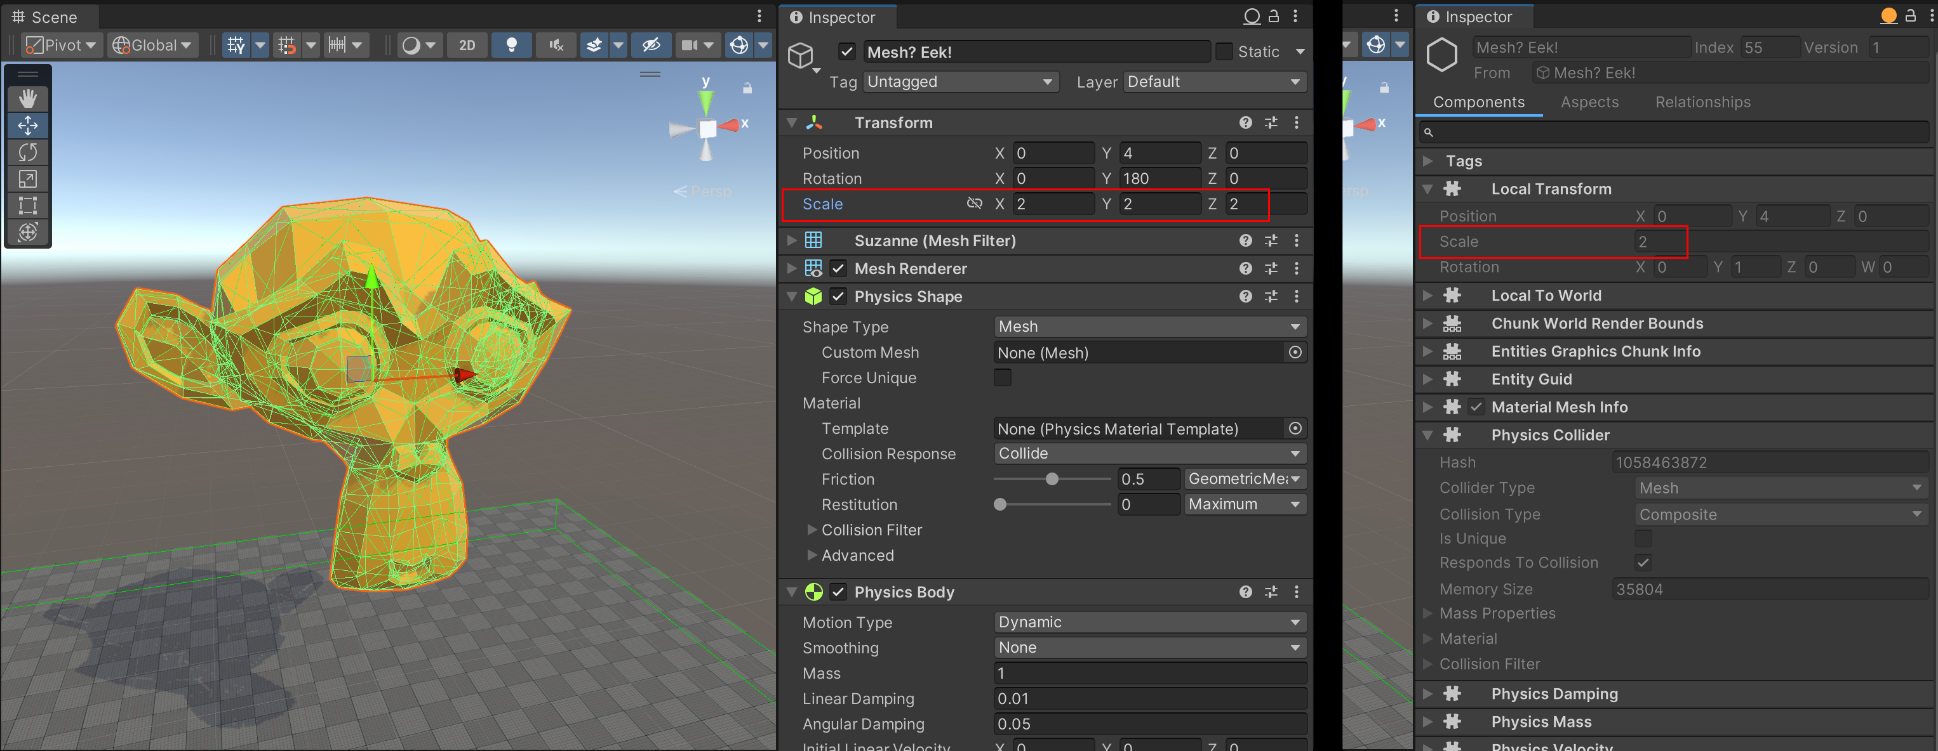1938x751 pixels.
Task: Select the Scale tool in scene toolbar
Action: (28, 179)
